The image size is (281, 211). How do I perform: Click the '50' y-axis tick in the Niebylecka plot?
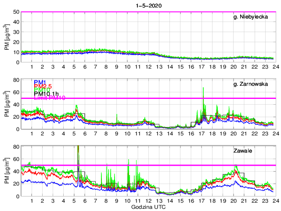coord(16,12)
